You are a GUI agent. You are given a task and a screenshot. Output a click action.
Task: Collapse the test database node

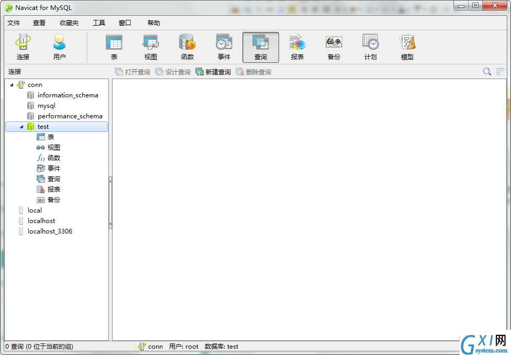[x=22, y=127]
